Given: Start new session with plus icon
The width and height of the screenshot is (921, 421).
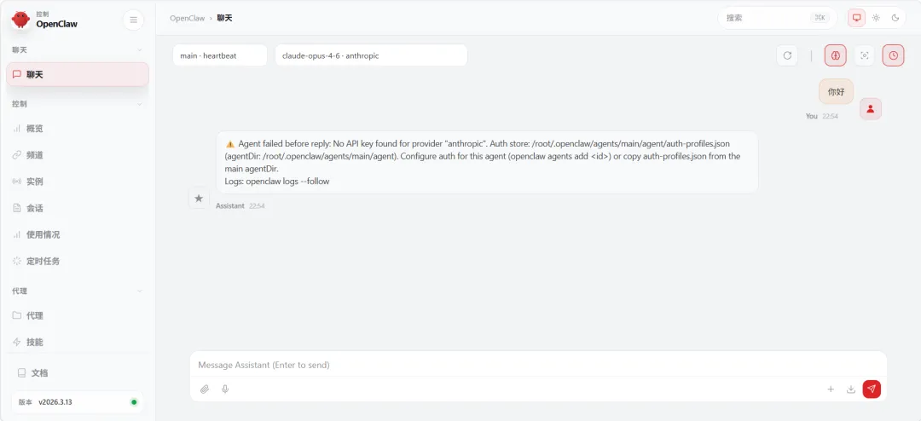Looking at the screenshot, I should 831,389.
